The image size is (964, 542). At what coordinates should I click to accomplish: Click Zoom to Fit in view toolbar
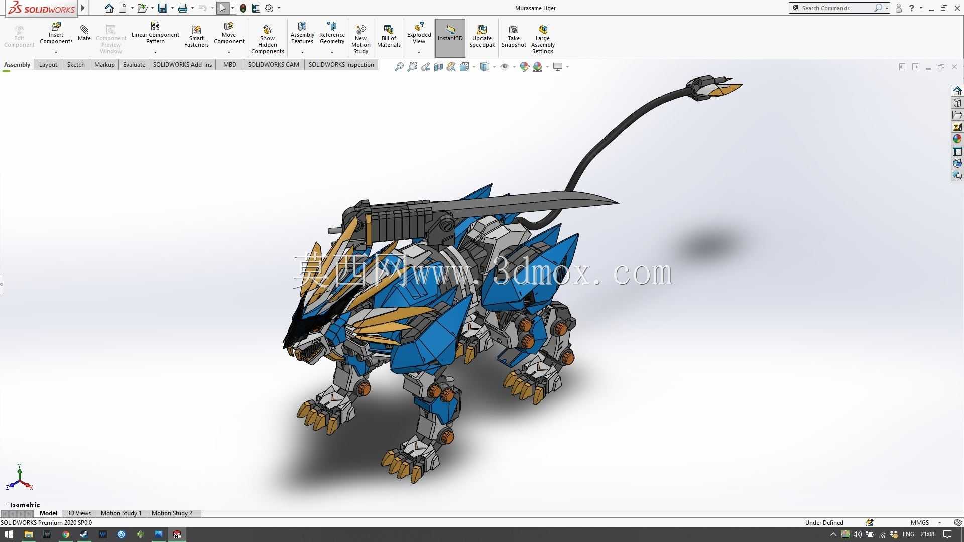[x=399, y=67]
